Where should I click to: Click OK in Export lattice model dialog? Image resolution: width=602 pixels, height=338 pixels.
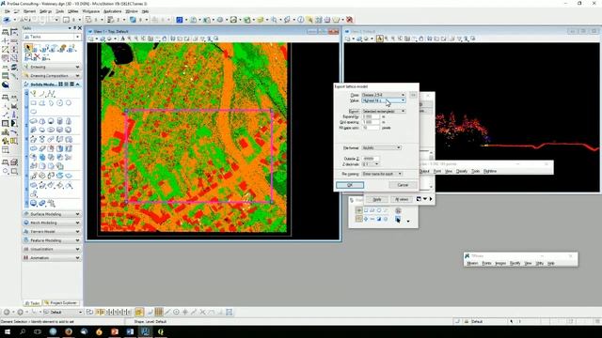pos(350,185)
